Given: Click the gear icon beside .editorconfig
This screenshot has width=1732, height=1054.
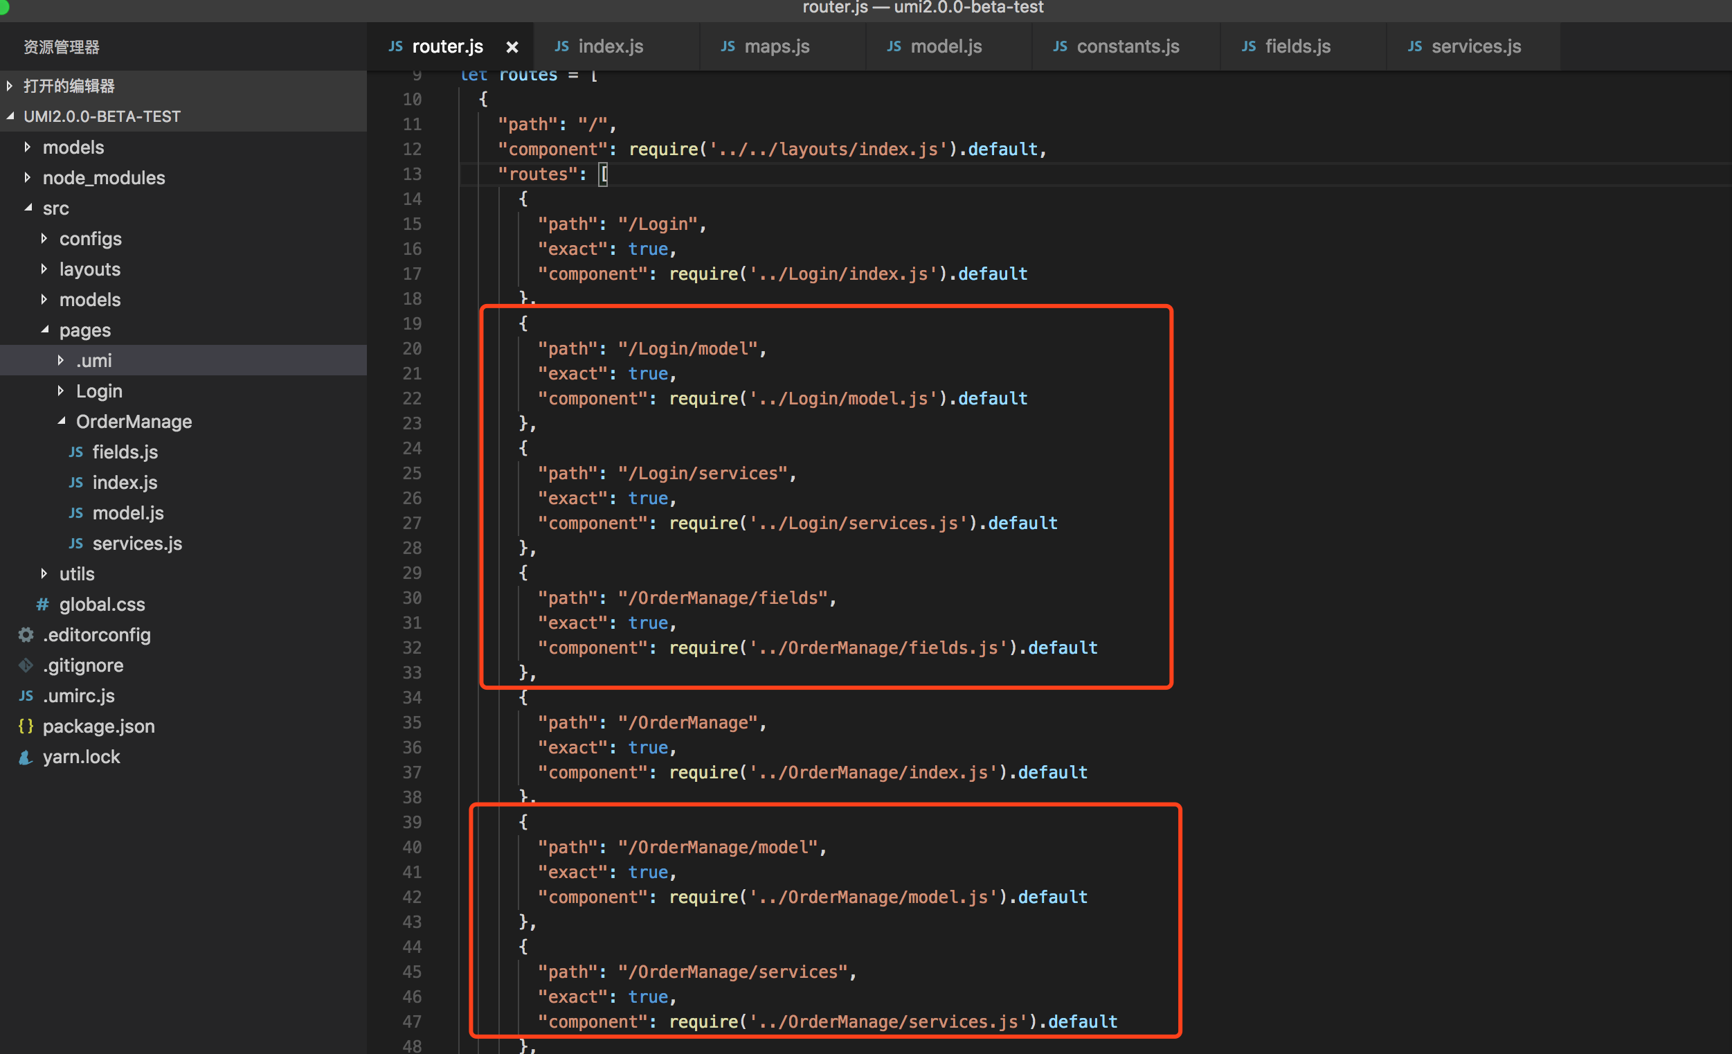Looking at the screenshot, I should (x=26, y=635).
